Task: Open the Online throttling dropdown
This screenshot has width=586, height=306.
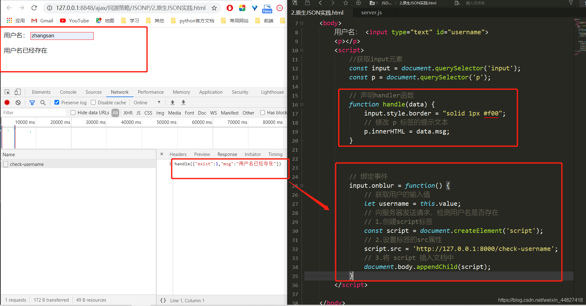Action: (147, 102)
